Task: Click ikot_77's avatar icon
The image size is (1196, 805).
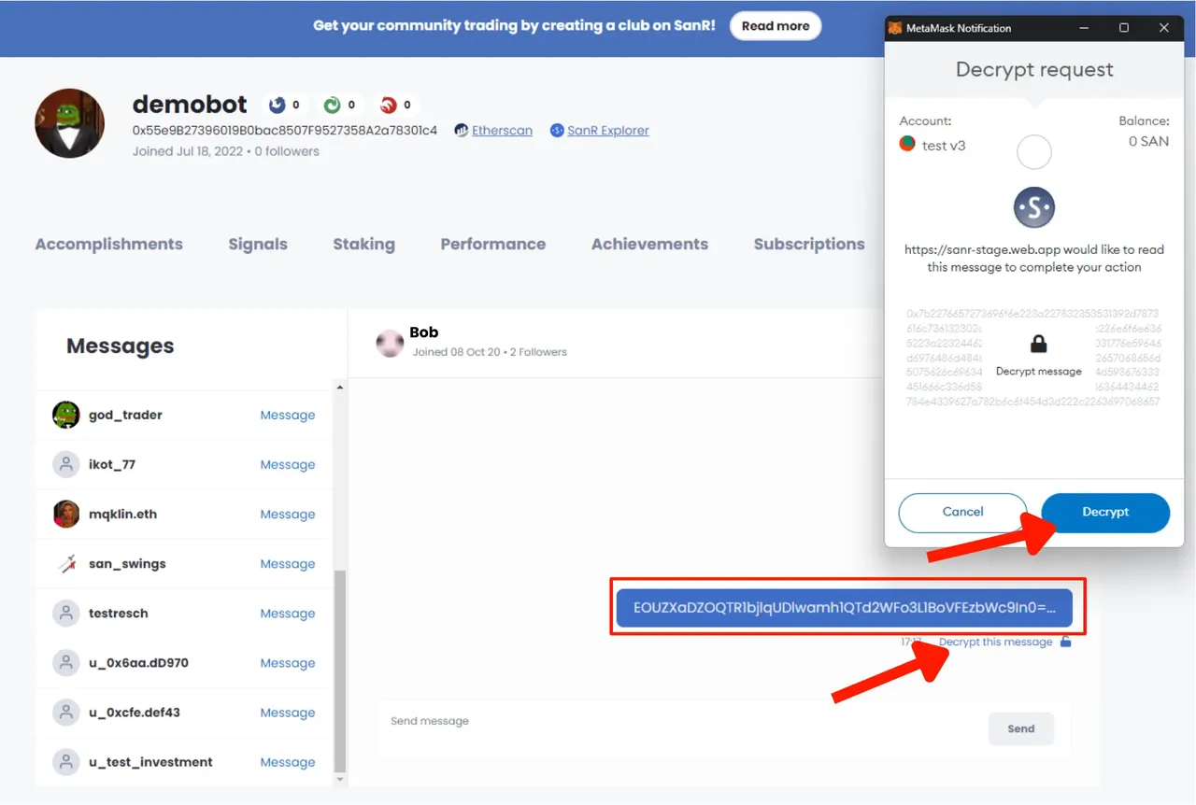Action: [65, 464]
